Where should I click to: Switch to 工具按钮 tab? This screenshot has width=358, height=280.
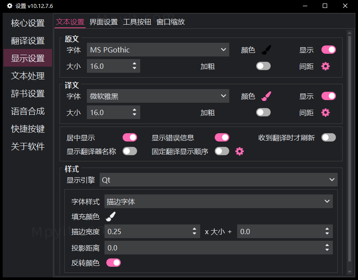[137, 22]
